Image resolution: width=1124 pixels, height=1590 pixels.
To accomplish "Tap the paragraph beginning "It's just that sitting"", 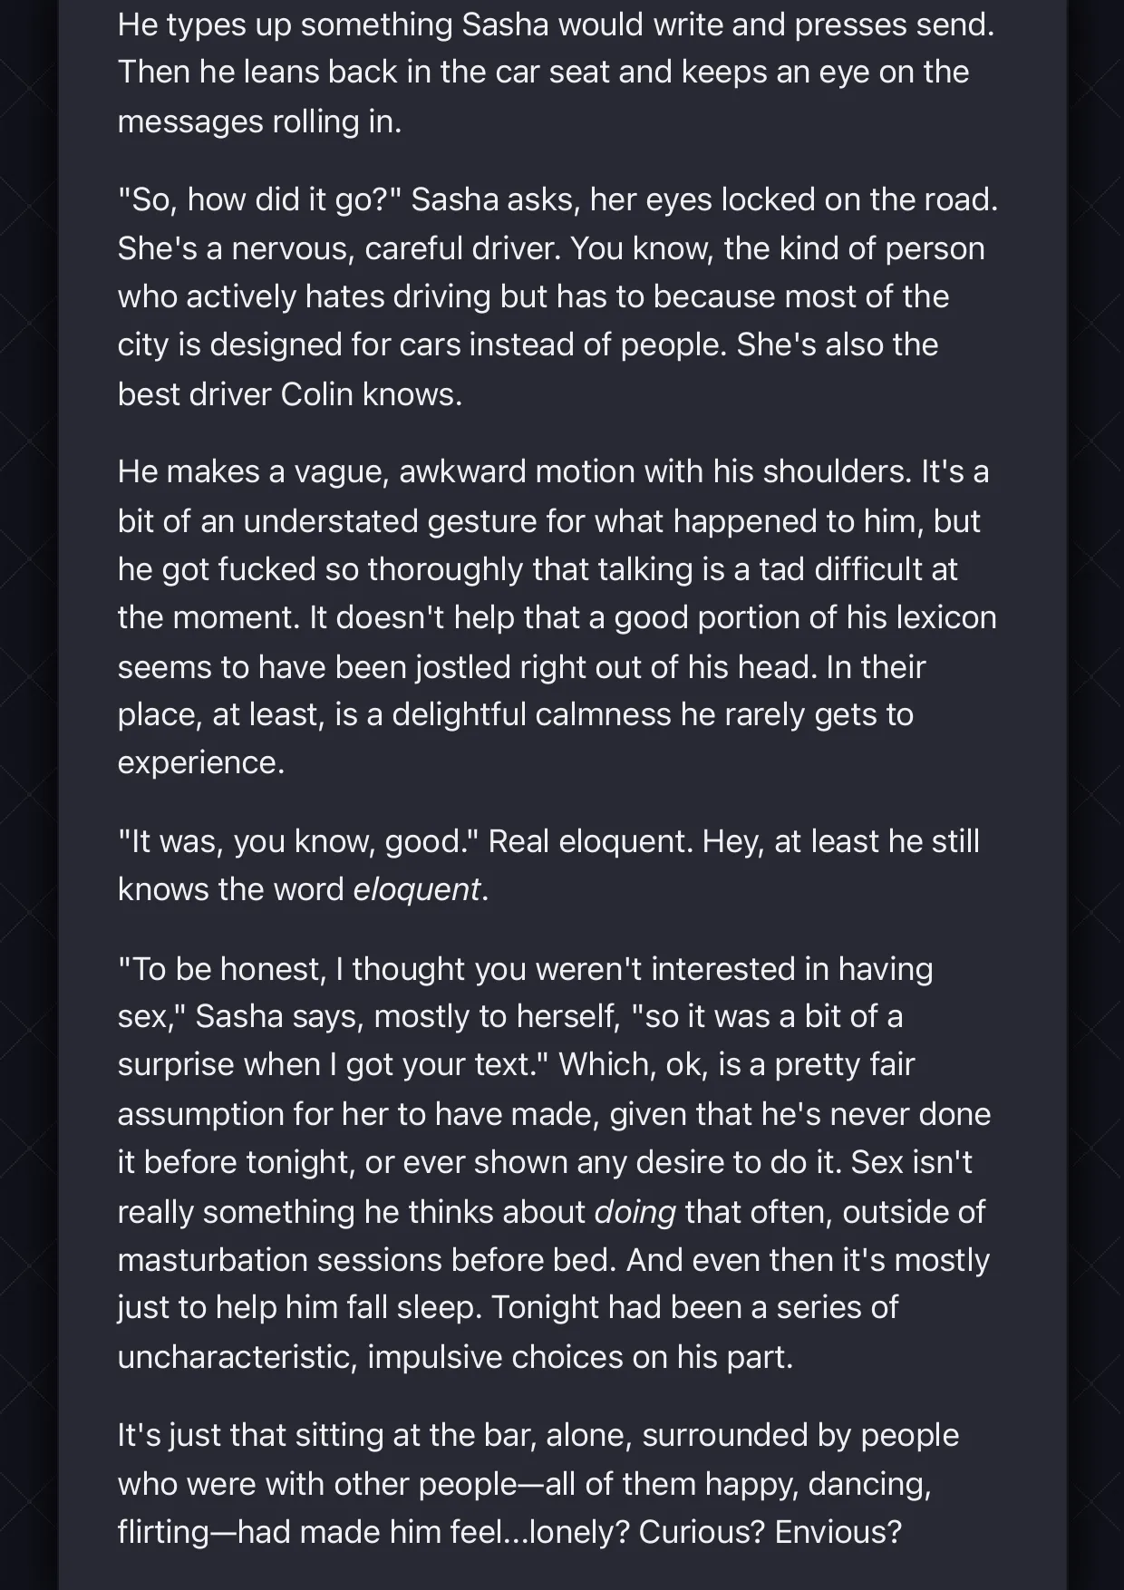I will [x=538, y=1483].
